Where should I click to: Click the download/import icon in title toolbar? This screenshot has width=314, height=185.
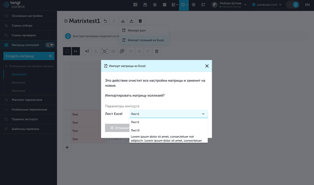click(x=123, y=21)
